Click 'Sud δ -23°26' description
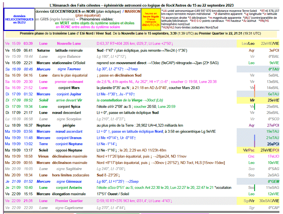The height and width of the screenshot is (214, 283). click(x=108, y=175)
